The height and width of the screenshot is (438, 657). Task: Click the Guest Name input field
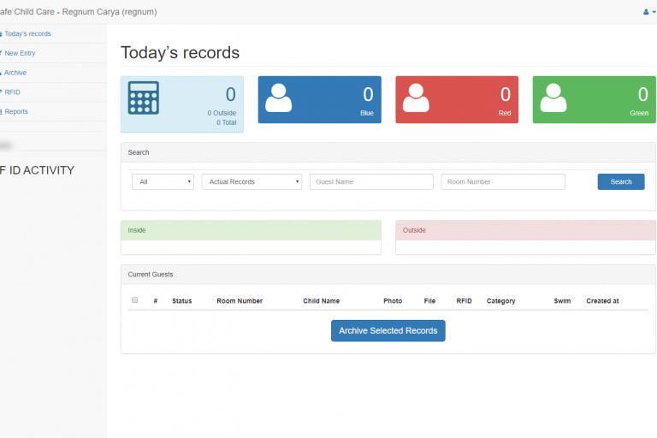371,181
